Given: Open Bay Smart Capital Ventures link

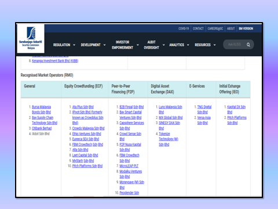Looking at the screenshot, I should coord(130,115).
